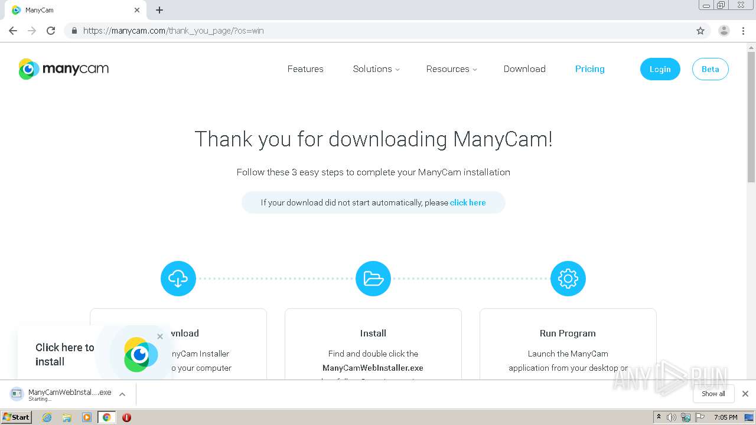Click the 'Follow these 3 easy steps' text

pos(373,172)
